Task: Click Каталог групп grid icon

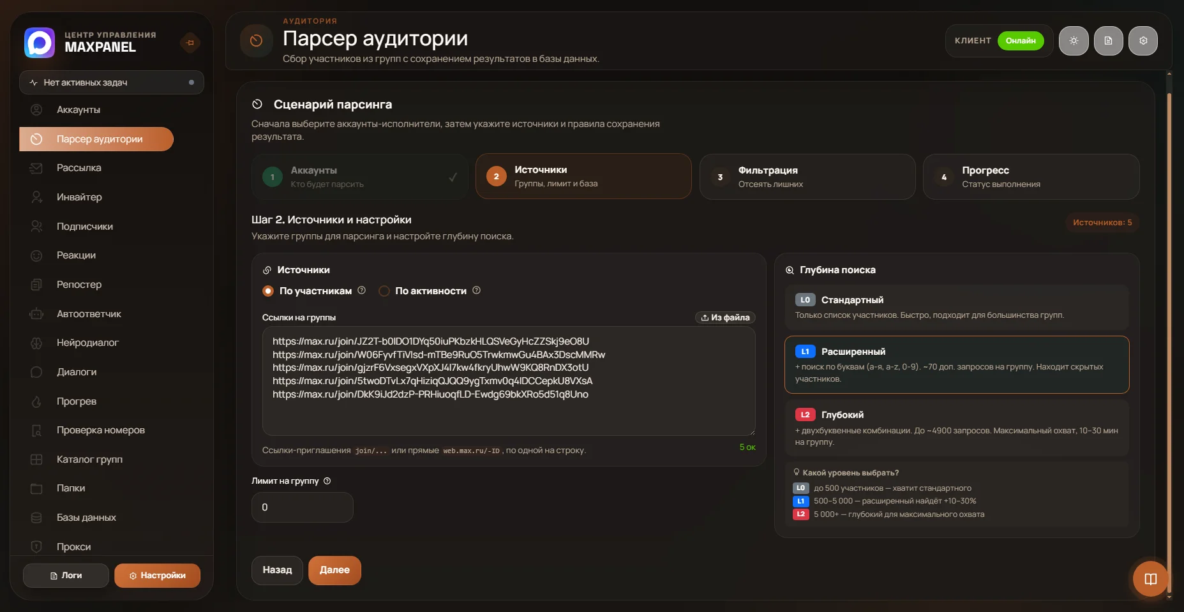Action: (36, 459)
